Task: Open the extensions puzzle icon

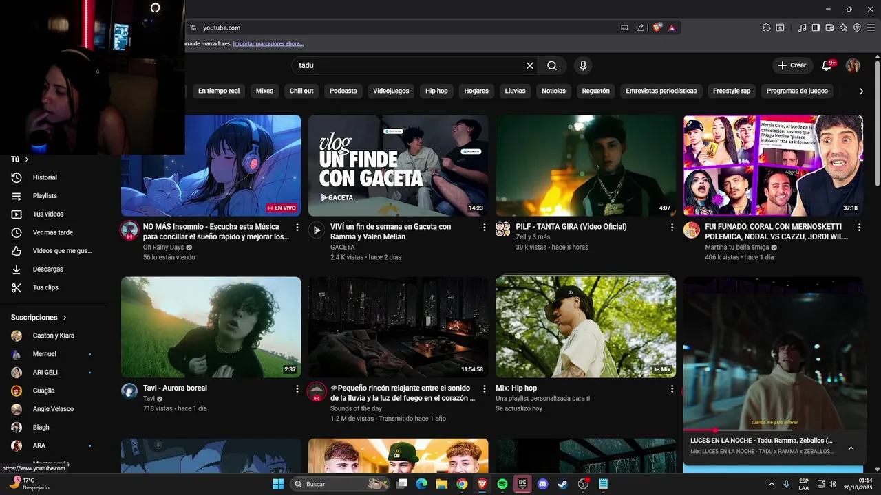Action: [766, 27]
